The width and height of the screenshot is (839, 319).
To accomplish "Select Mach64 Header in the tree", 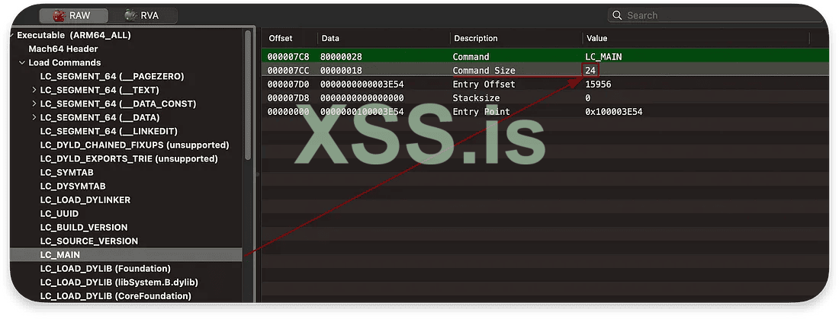I will (x=63, y=49).
